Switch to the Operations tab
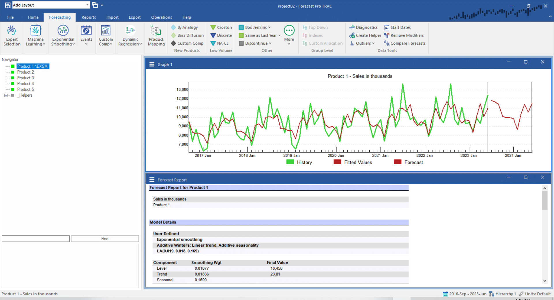Viewport: 554px width, 300px height. pos(161,17)
